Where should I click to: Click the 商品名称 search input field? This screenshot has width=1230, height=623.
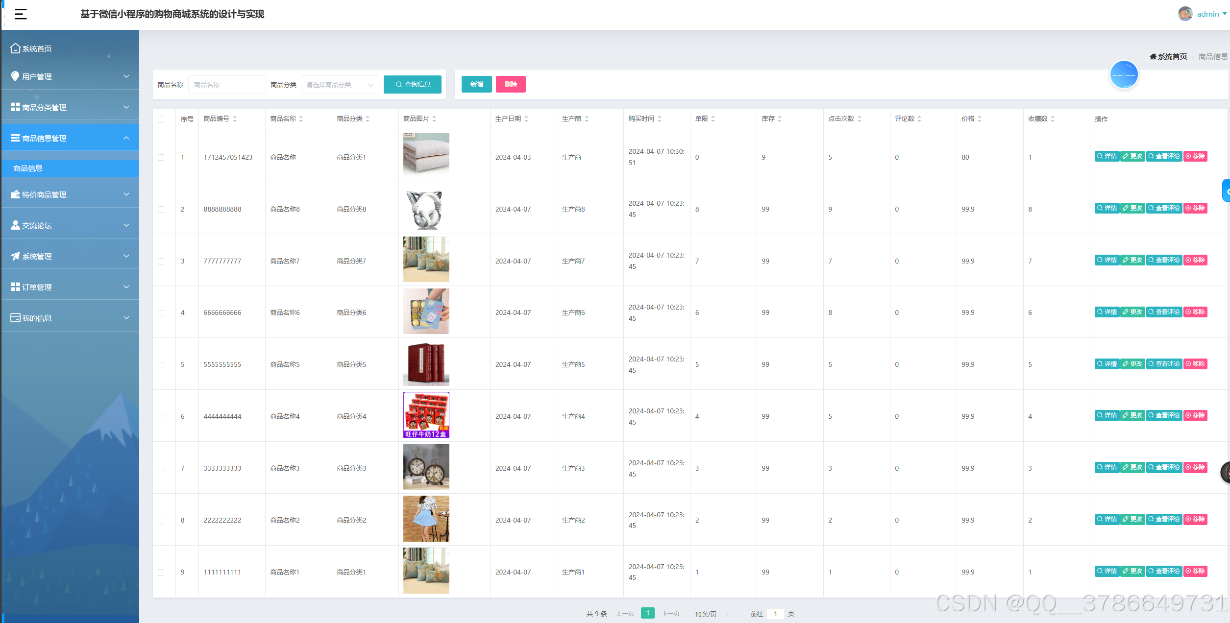[x=226, y=85]
